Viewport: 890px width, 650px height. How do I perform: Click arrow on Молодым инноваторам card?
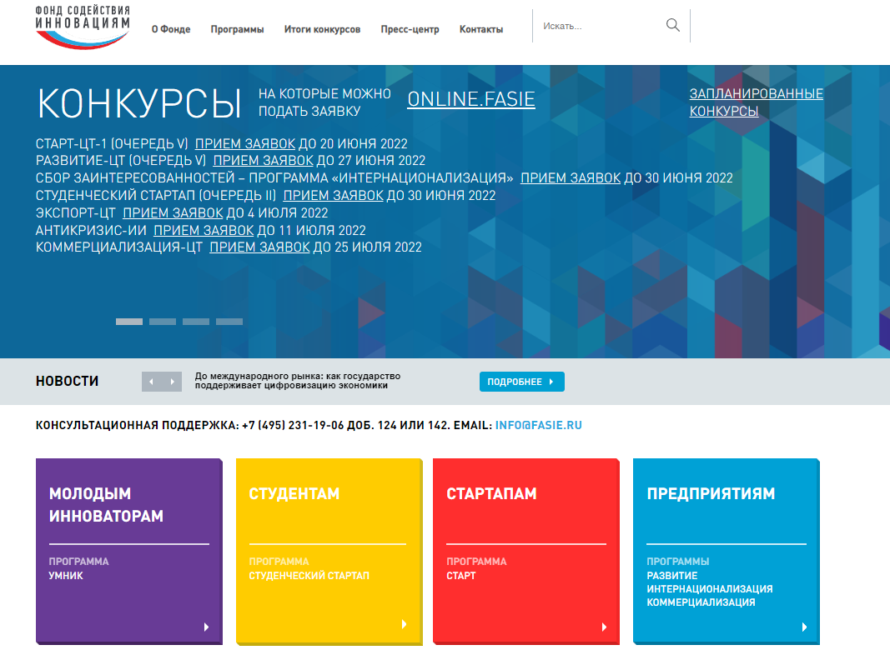click(x=207, y=627)
